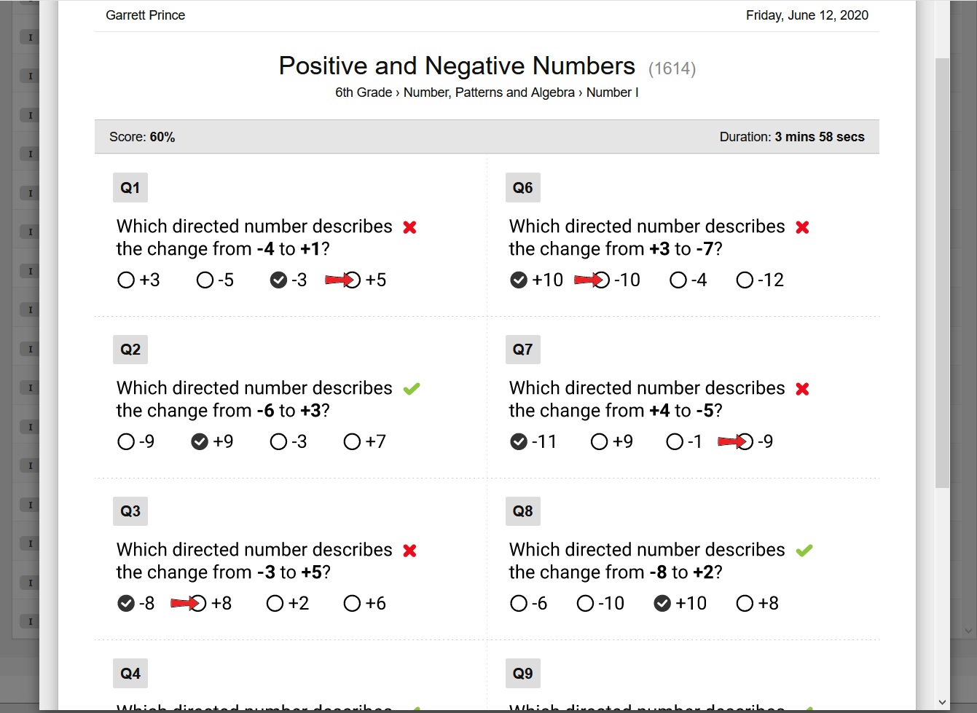The height and width of the screenshot is (713, 977).
Task: Click the red arrow pointing to -9 in Q7
Action: 731,441
